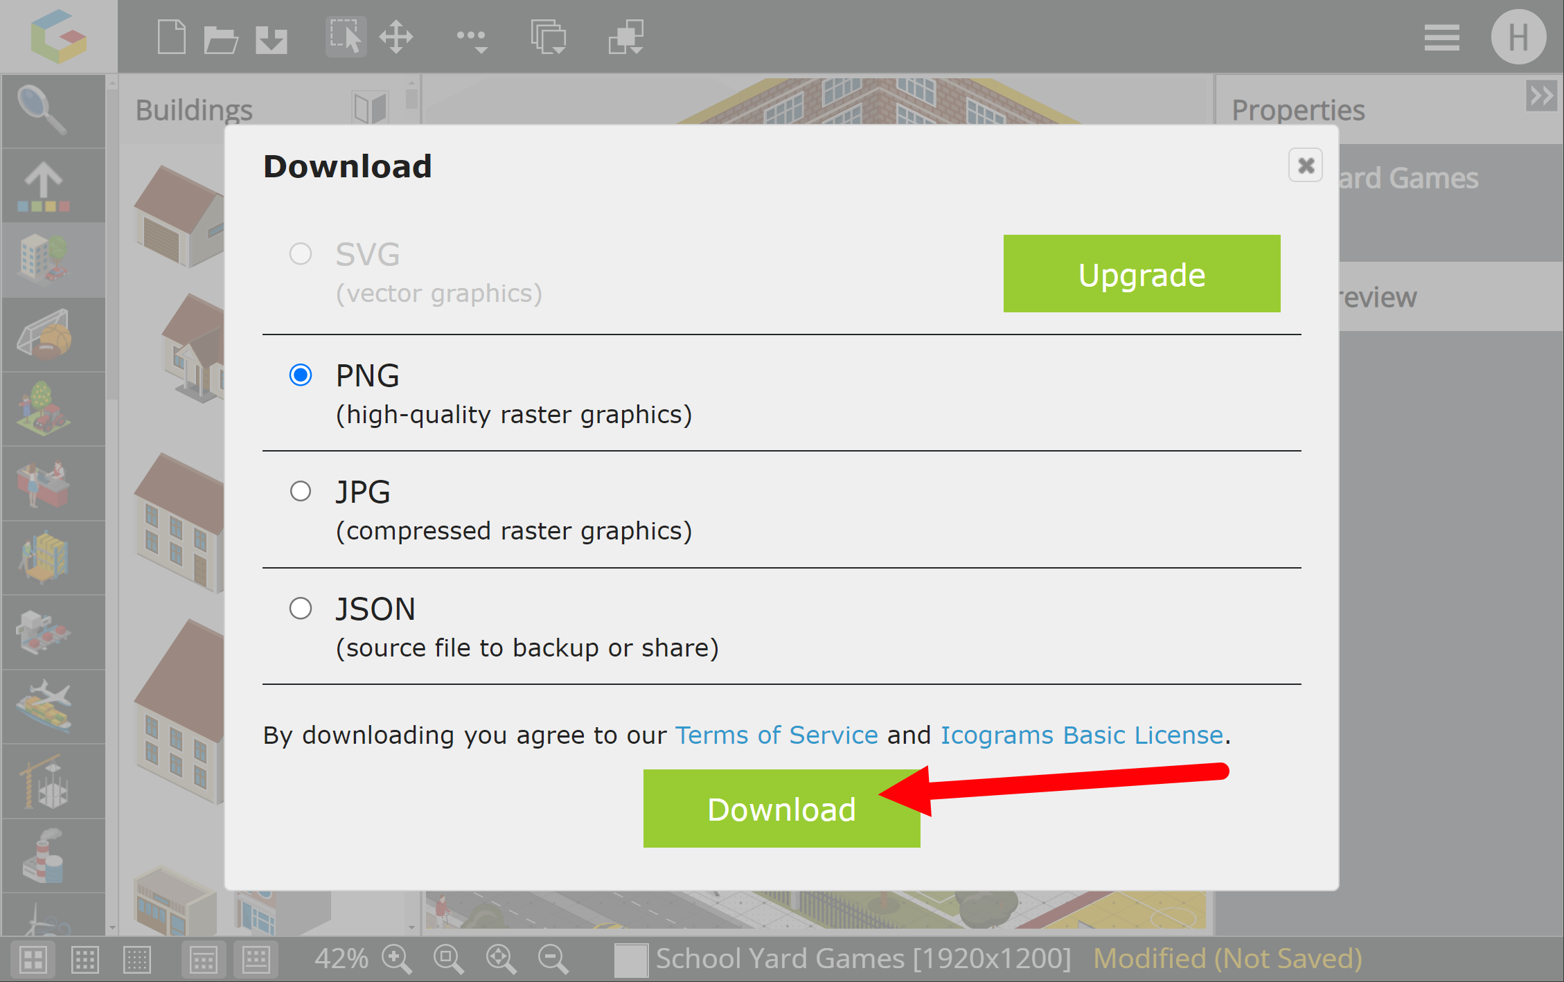
Task: Click the green Download button
Action: (781, 809)
